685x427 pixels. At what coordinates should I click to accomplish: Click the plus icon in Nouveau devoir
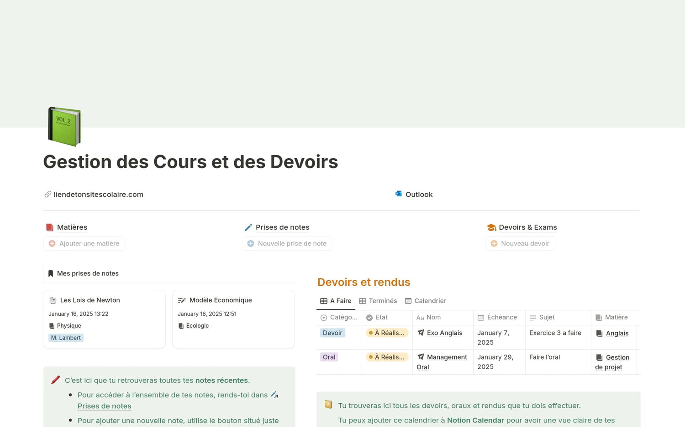(494, 244)
